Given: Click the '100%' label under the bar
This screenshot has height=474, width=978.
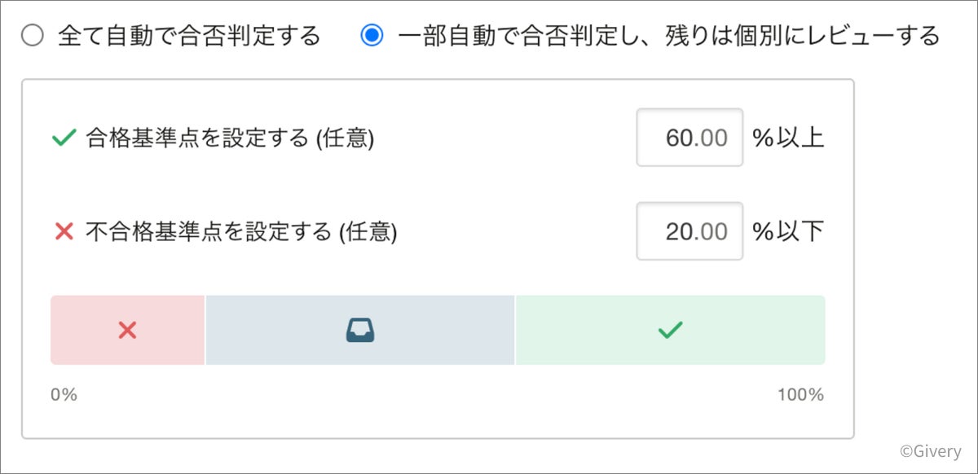Looking at the screenshot, I should (800, 395).
